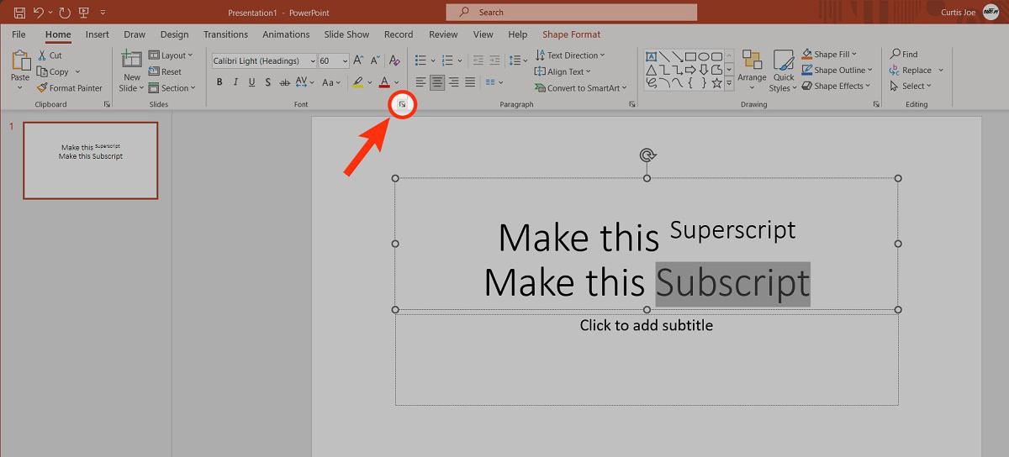1009x457 pixels.
Task: Open the Font dialog box launcher
Action: point(402,104)
